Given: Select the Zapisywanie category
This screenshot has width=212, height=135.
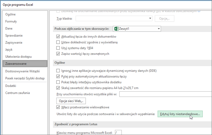Looking at the screenshot, I should coord(14,42).
